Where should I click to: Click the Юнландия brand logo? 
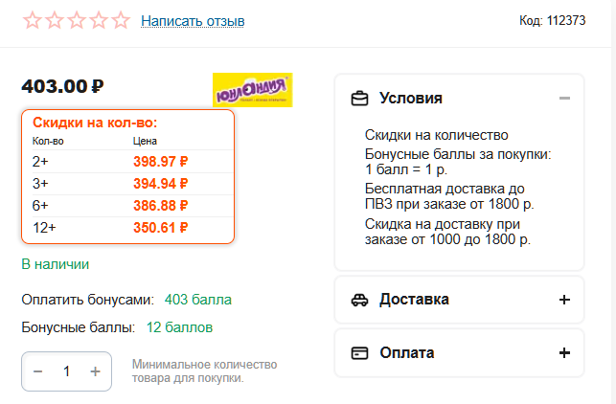[253, 90]
